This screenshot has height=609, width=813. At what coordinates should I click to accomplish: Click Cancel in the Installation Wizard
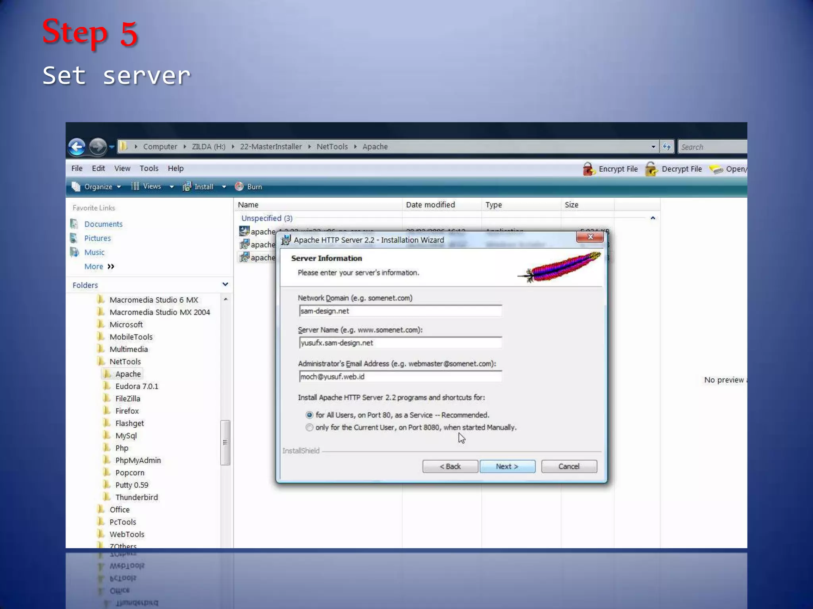tap(569, 466)
